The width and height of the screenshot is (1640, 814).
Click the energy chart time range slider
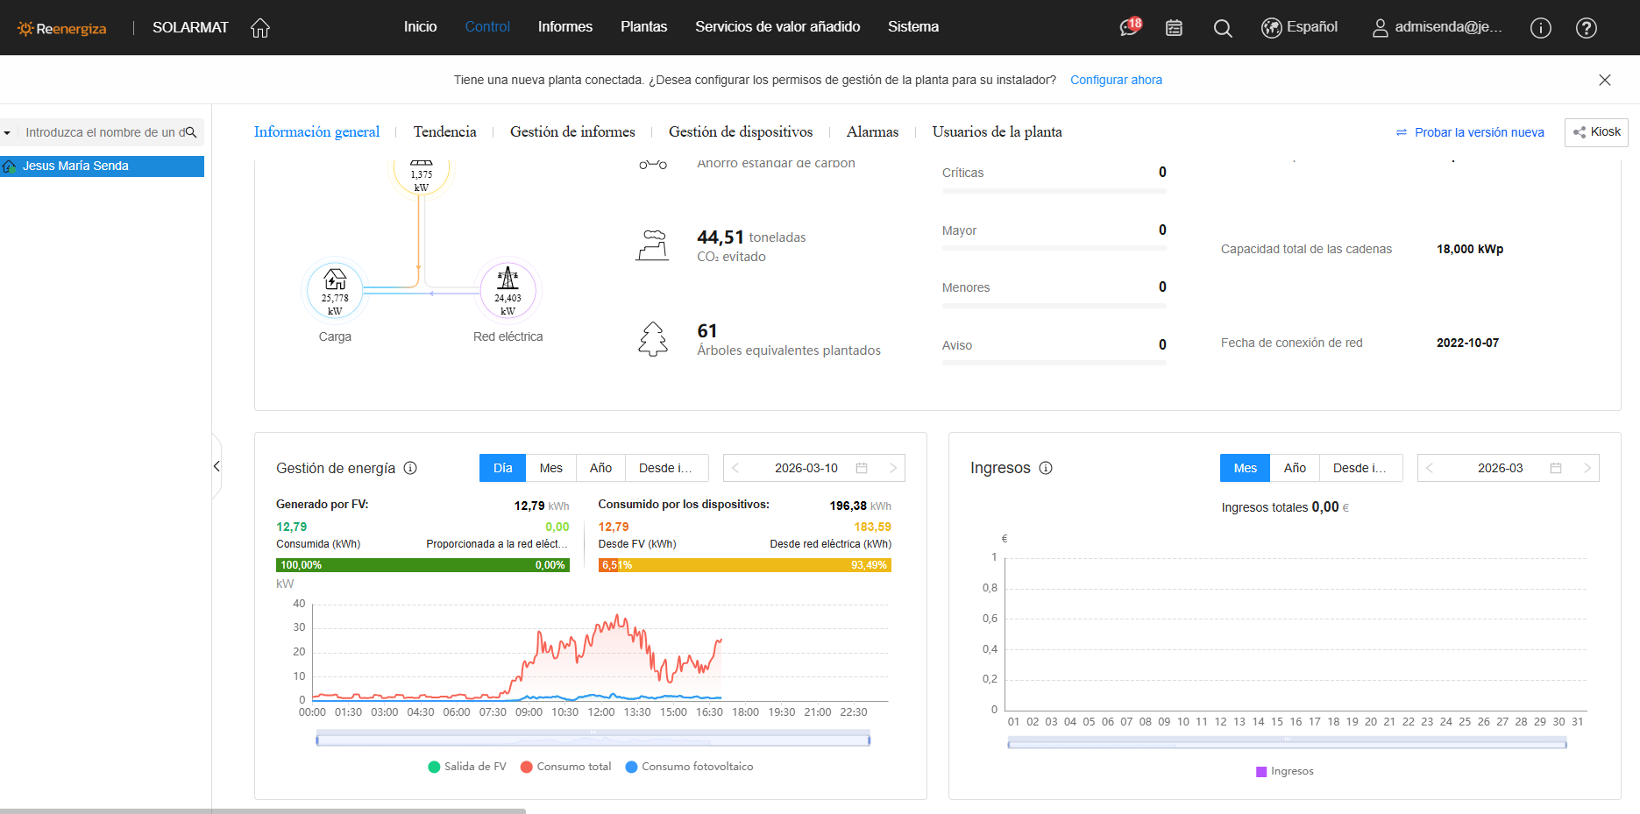tap(593, 740)
